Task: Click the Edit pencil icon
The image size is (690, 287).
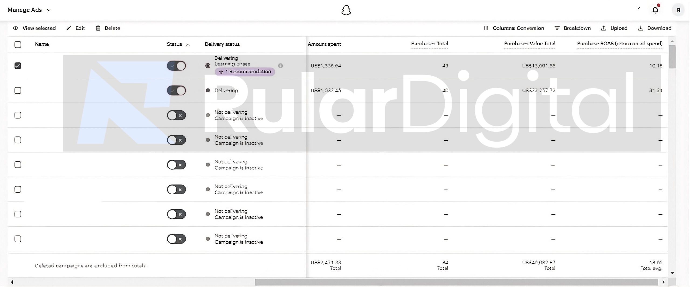Action: pyautogui.click(x=69, y=28)
